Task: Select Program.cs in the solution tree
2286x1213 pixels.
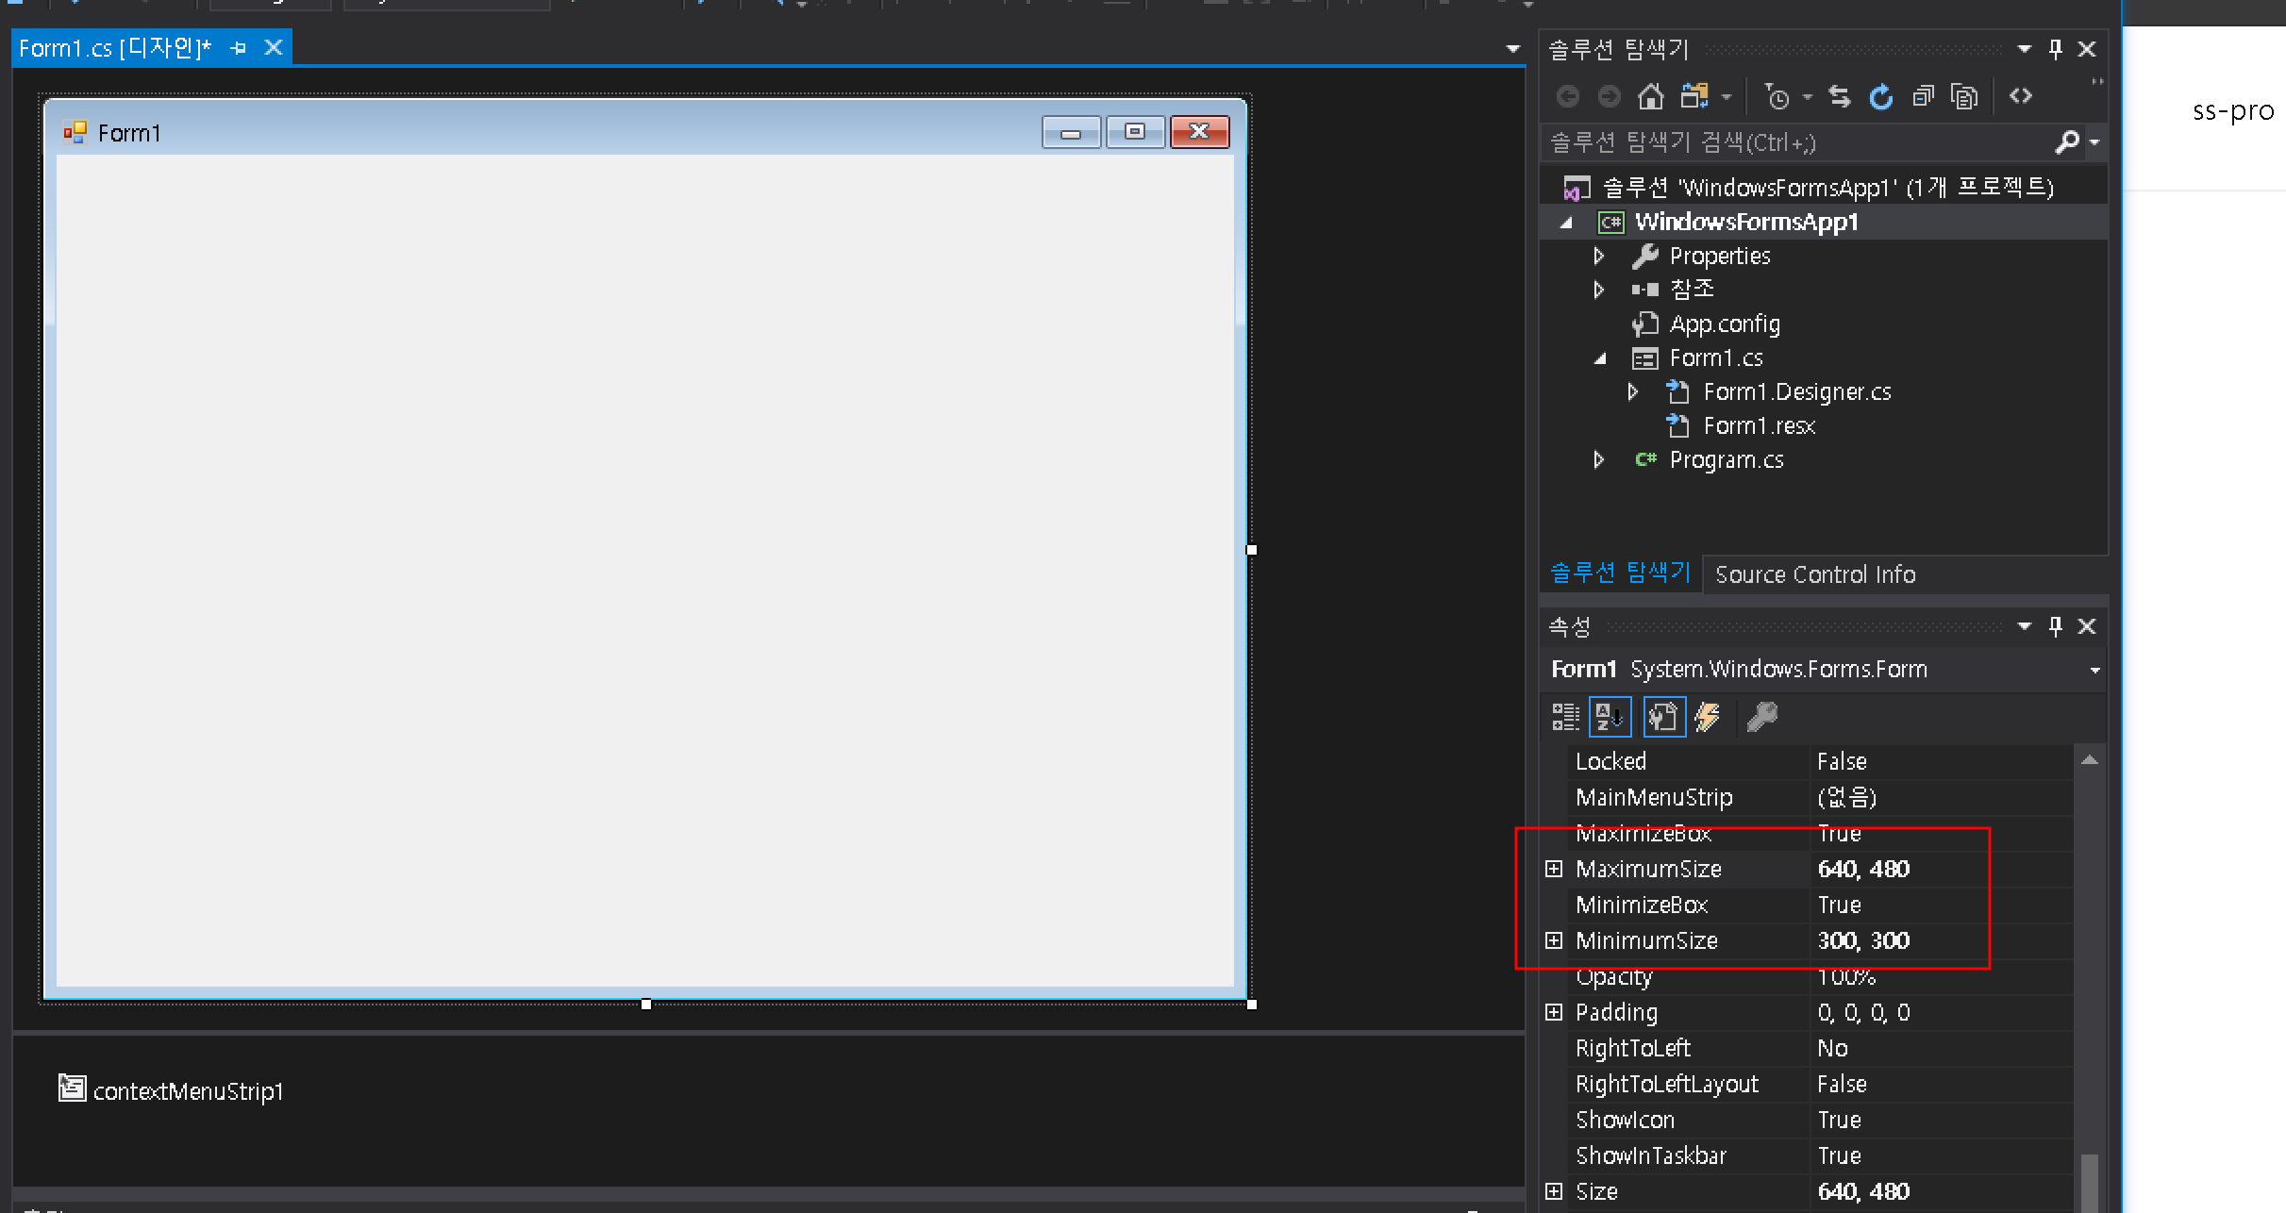Action: click(x=1726, y=460)
